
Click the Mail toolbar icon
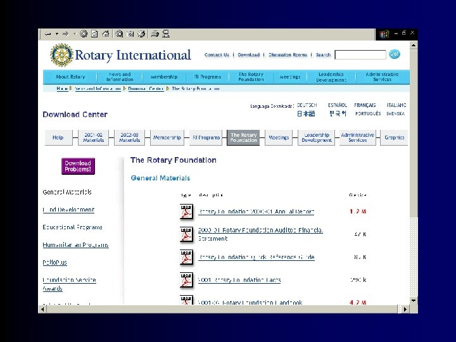[x=155, y=34]
